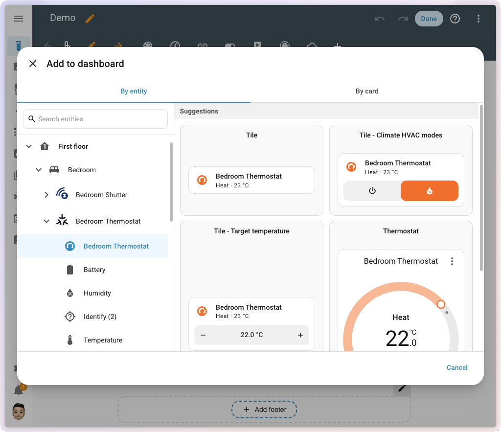
Task: Click the thermostat icon in Tile card
Action: 202,180
